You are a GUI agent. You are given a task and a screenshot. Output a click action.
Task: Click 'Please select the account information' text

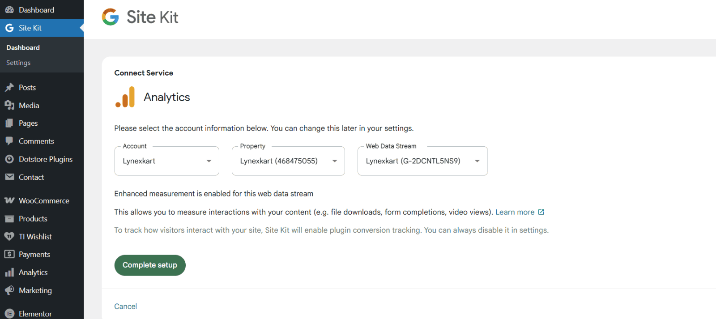(264, 128)
